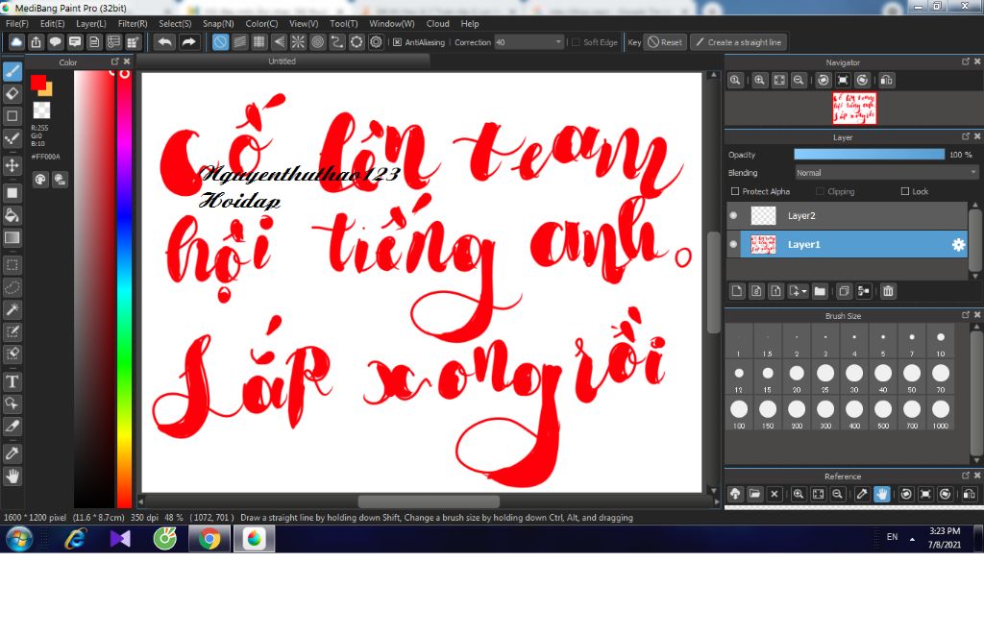Duplicate the current layer
This screenshot has height=635, width=984.
844,291
